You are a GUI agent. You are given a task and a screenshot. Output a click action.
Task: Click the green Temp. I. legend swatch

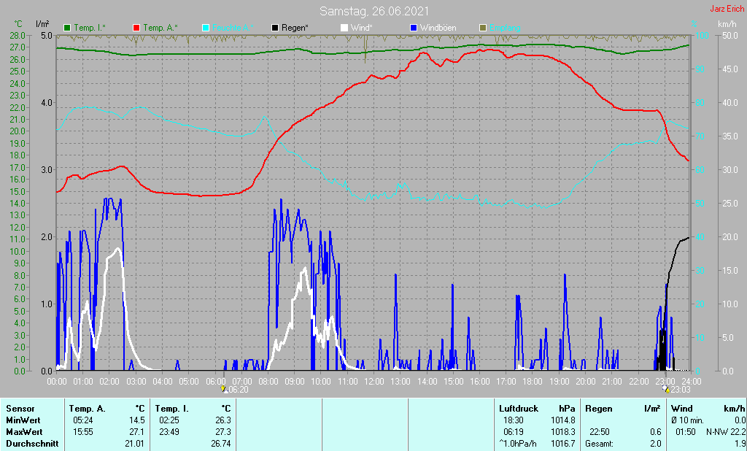pos(67,28)
